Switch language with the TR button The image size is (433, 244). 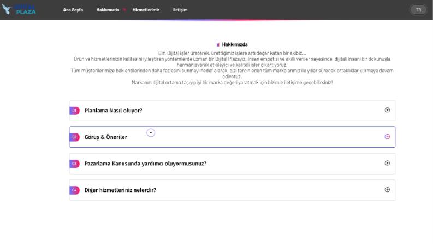coord(418,10)
